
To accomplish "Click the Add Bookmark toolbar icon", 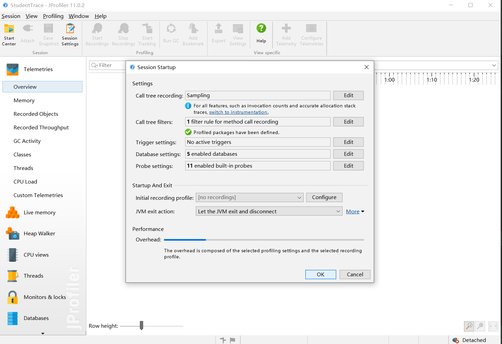I will [x=193, y=35].
